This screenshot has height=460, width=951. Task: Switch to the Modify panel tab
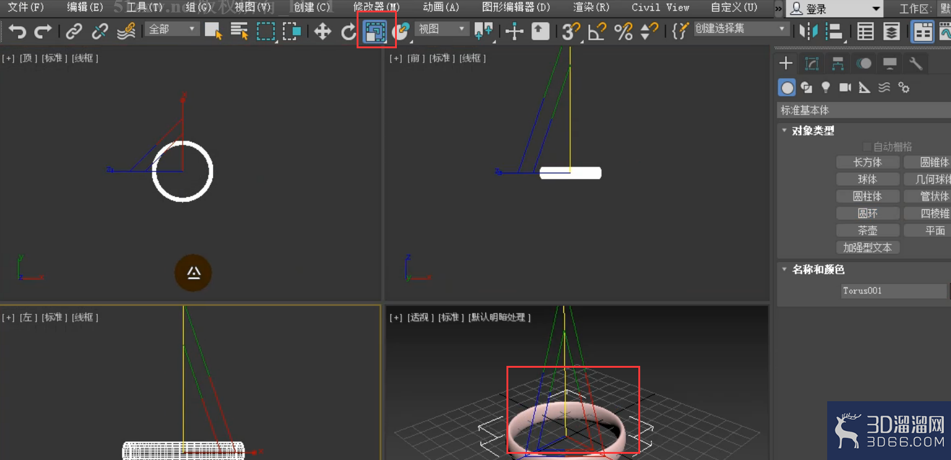click(812, 63)
